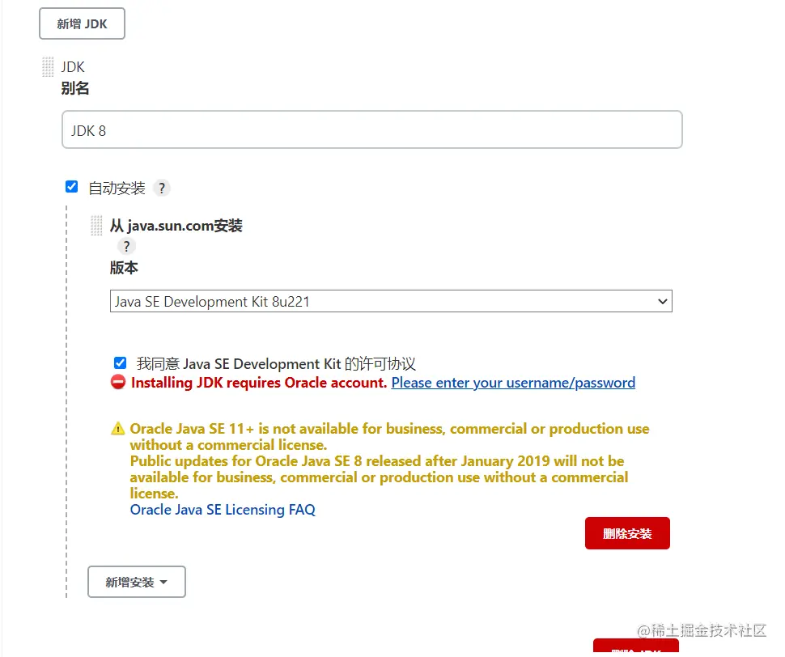Open the 版本 dropdown showing 8u221
This screenshot has height=657, width=785.
391,301
